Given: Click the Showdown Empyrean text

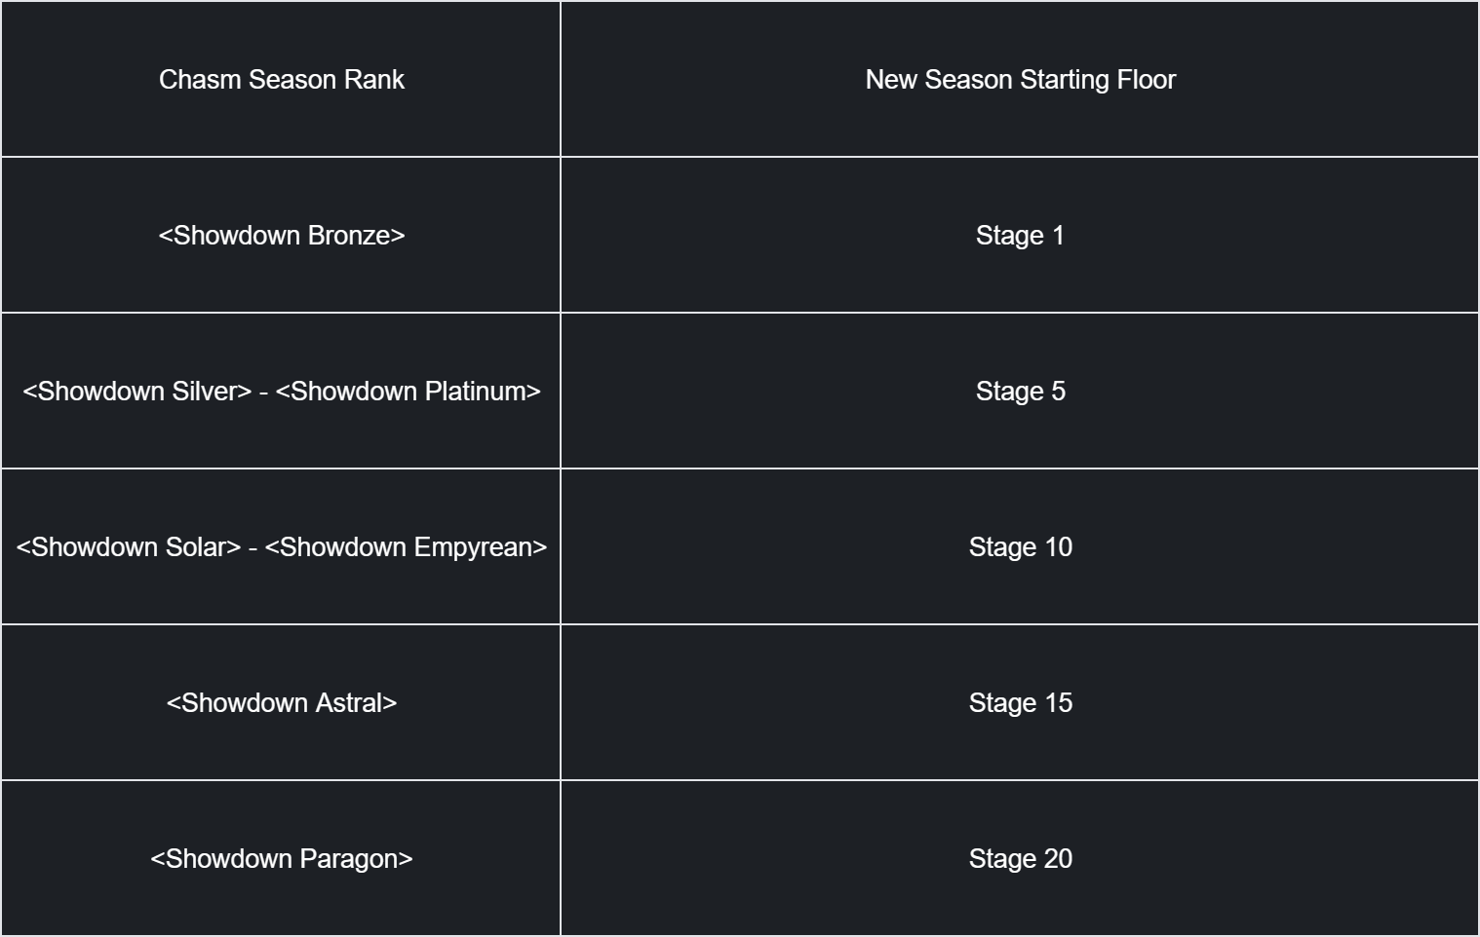Looking at the screenshot, I should [406, 547].
